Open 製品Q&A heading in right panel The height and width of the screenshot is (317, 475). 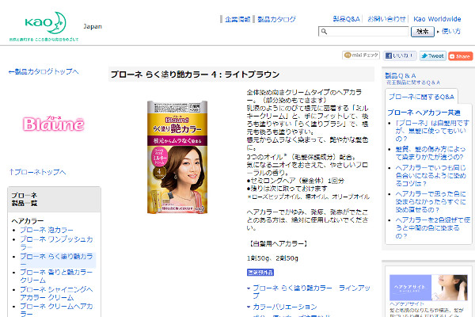400,75
